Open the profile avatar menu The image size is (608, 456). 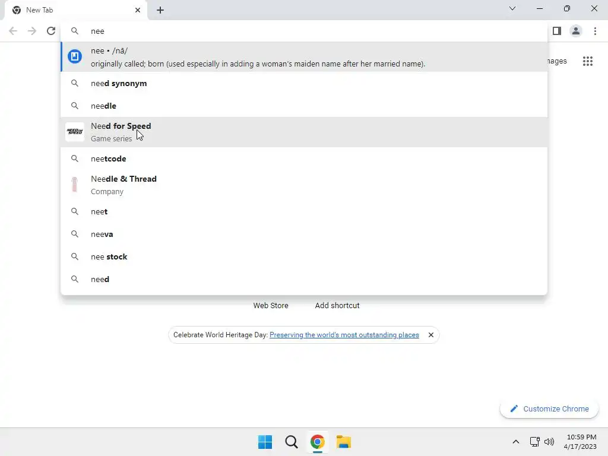click(576, 31)
